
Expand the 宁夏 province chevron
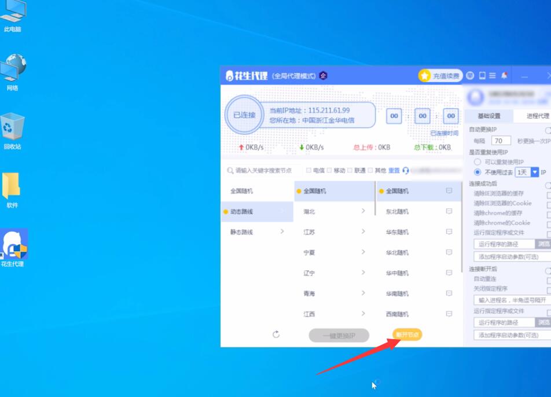click(363, 252)
